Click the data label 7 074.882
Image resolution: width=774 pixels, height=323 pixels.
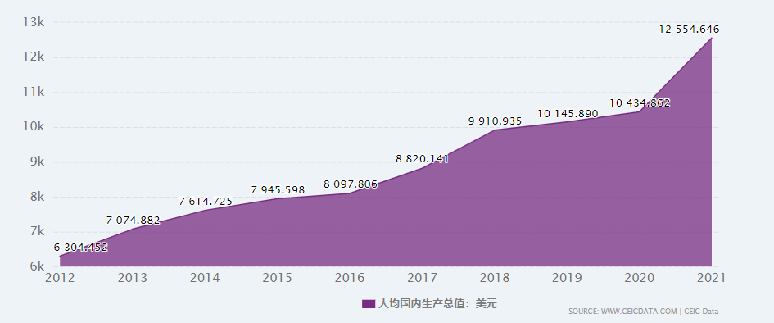pyautogui.click(x=134, y=221)
